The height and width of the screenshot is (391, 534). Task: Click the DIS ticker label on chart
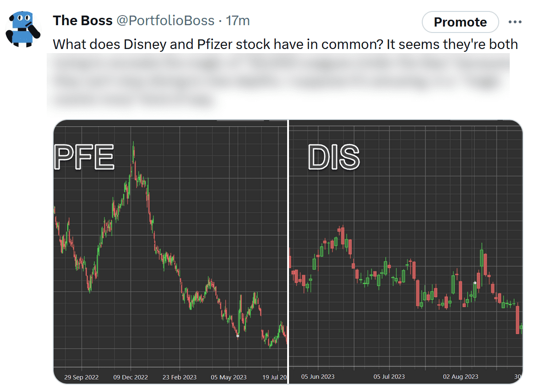[334, 157]
